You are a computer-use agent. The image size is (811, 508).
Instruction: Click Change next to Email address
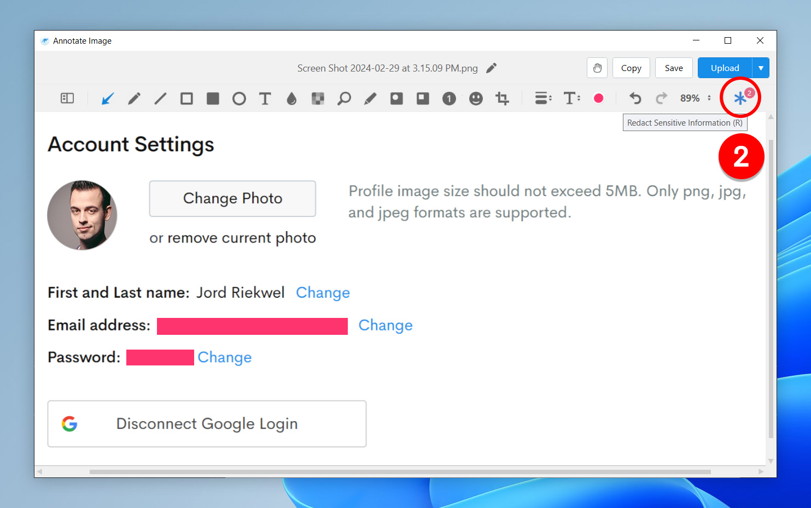(x=386, y=326)
